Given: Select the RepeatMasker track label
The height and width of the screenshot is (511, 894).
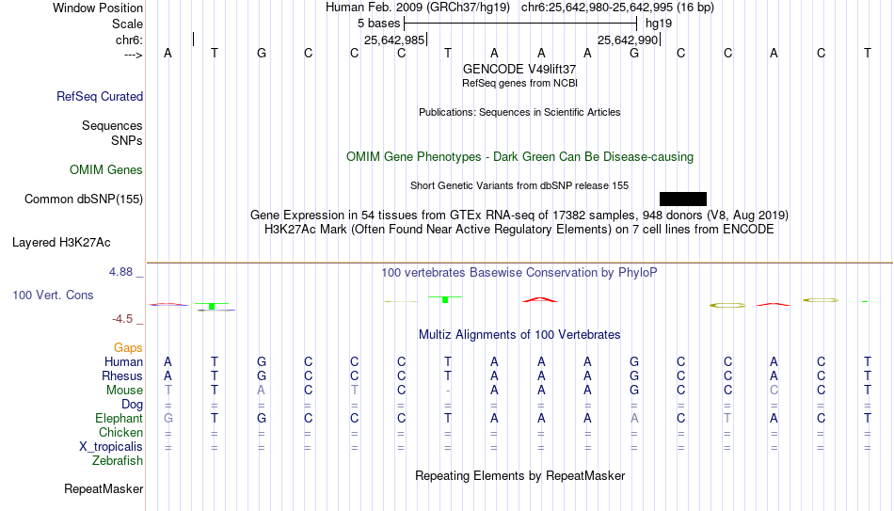Looking at the screenshot, I should click(104, 488).
